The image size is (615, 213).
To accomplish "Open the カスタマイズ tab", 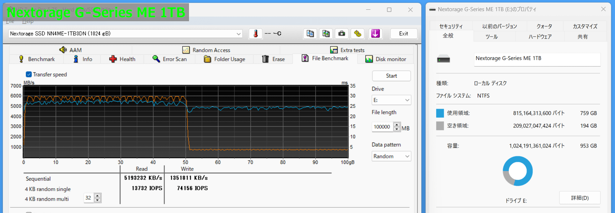I will [x=585, y=26].
